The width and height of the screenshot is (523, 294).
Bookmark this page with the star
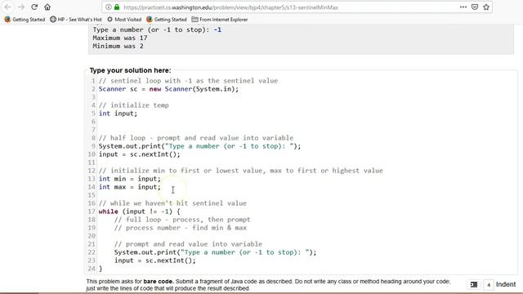[x=486, y=7]
